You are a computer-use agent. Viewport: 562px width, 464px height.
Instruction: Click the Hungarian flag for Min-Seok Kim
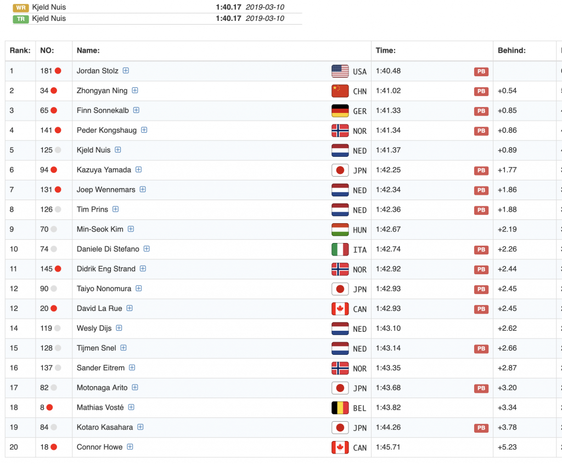tap(340, 230)
